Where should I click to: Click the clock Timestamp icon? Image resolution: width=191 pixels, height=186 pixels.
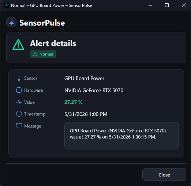tap(19, 114)
